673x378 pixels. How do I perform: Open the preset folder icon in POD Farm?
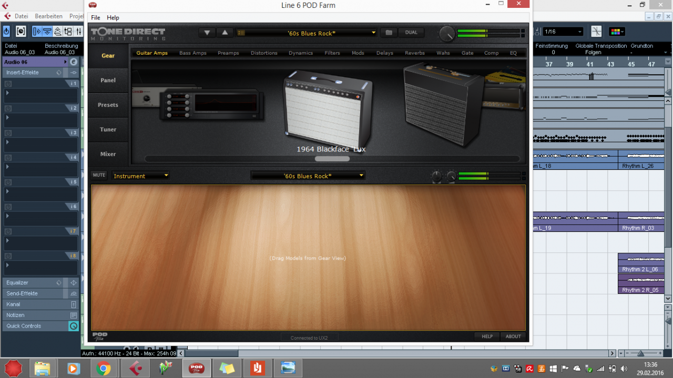point(389,33)
